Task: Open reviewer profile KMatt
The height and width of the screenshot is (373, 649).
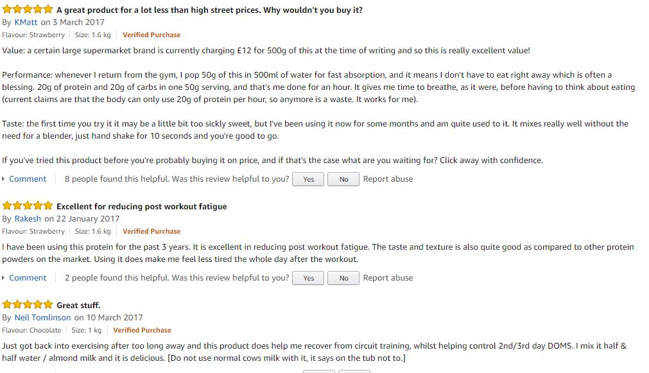Action: click(26, 22)
